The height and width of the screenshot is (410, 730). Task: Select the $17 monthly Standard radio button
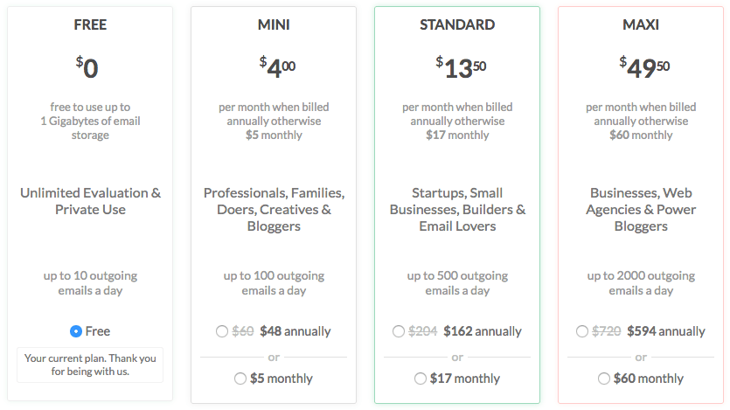coord(421,379)
